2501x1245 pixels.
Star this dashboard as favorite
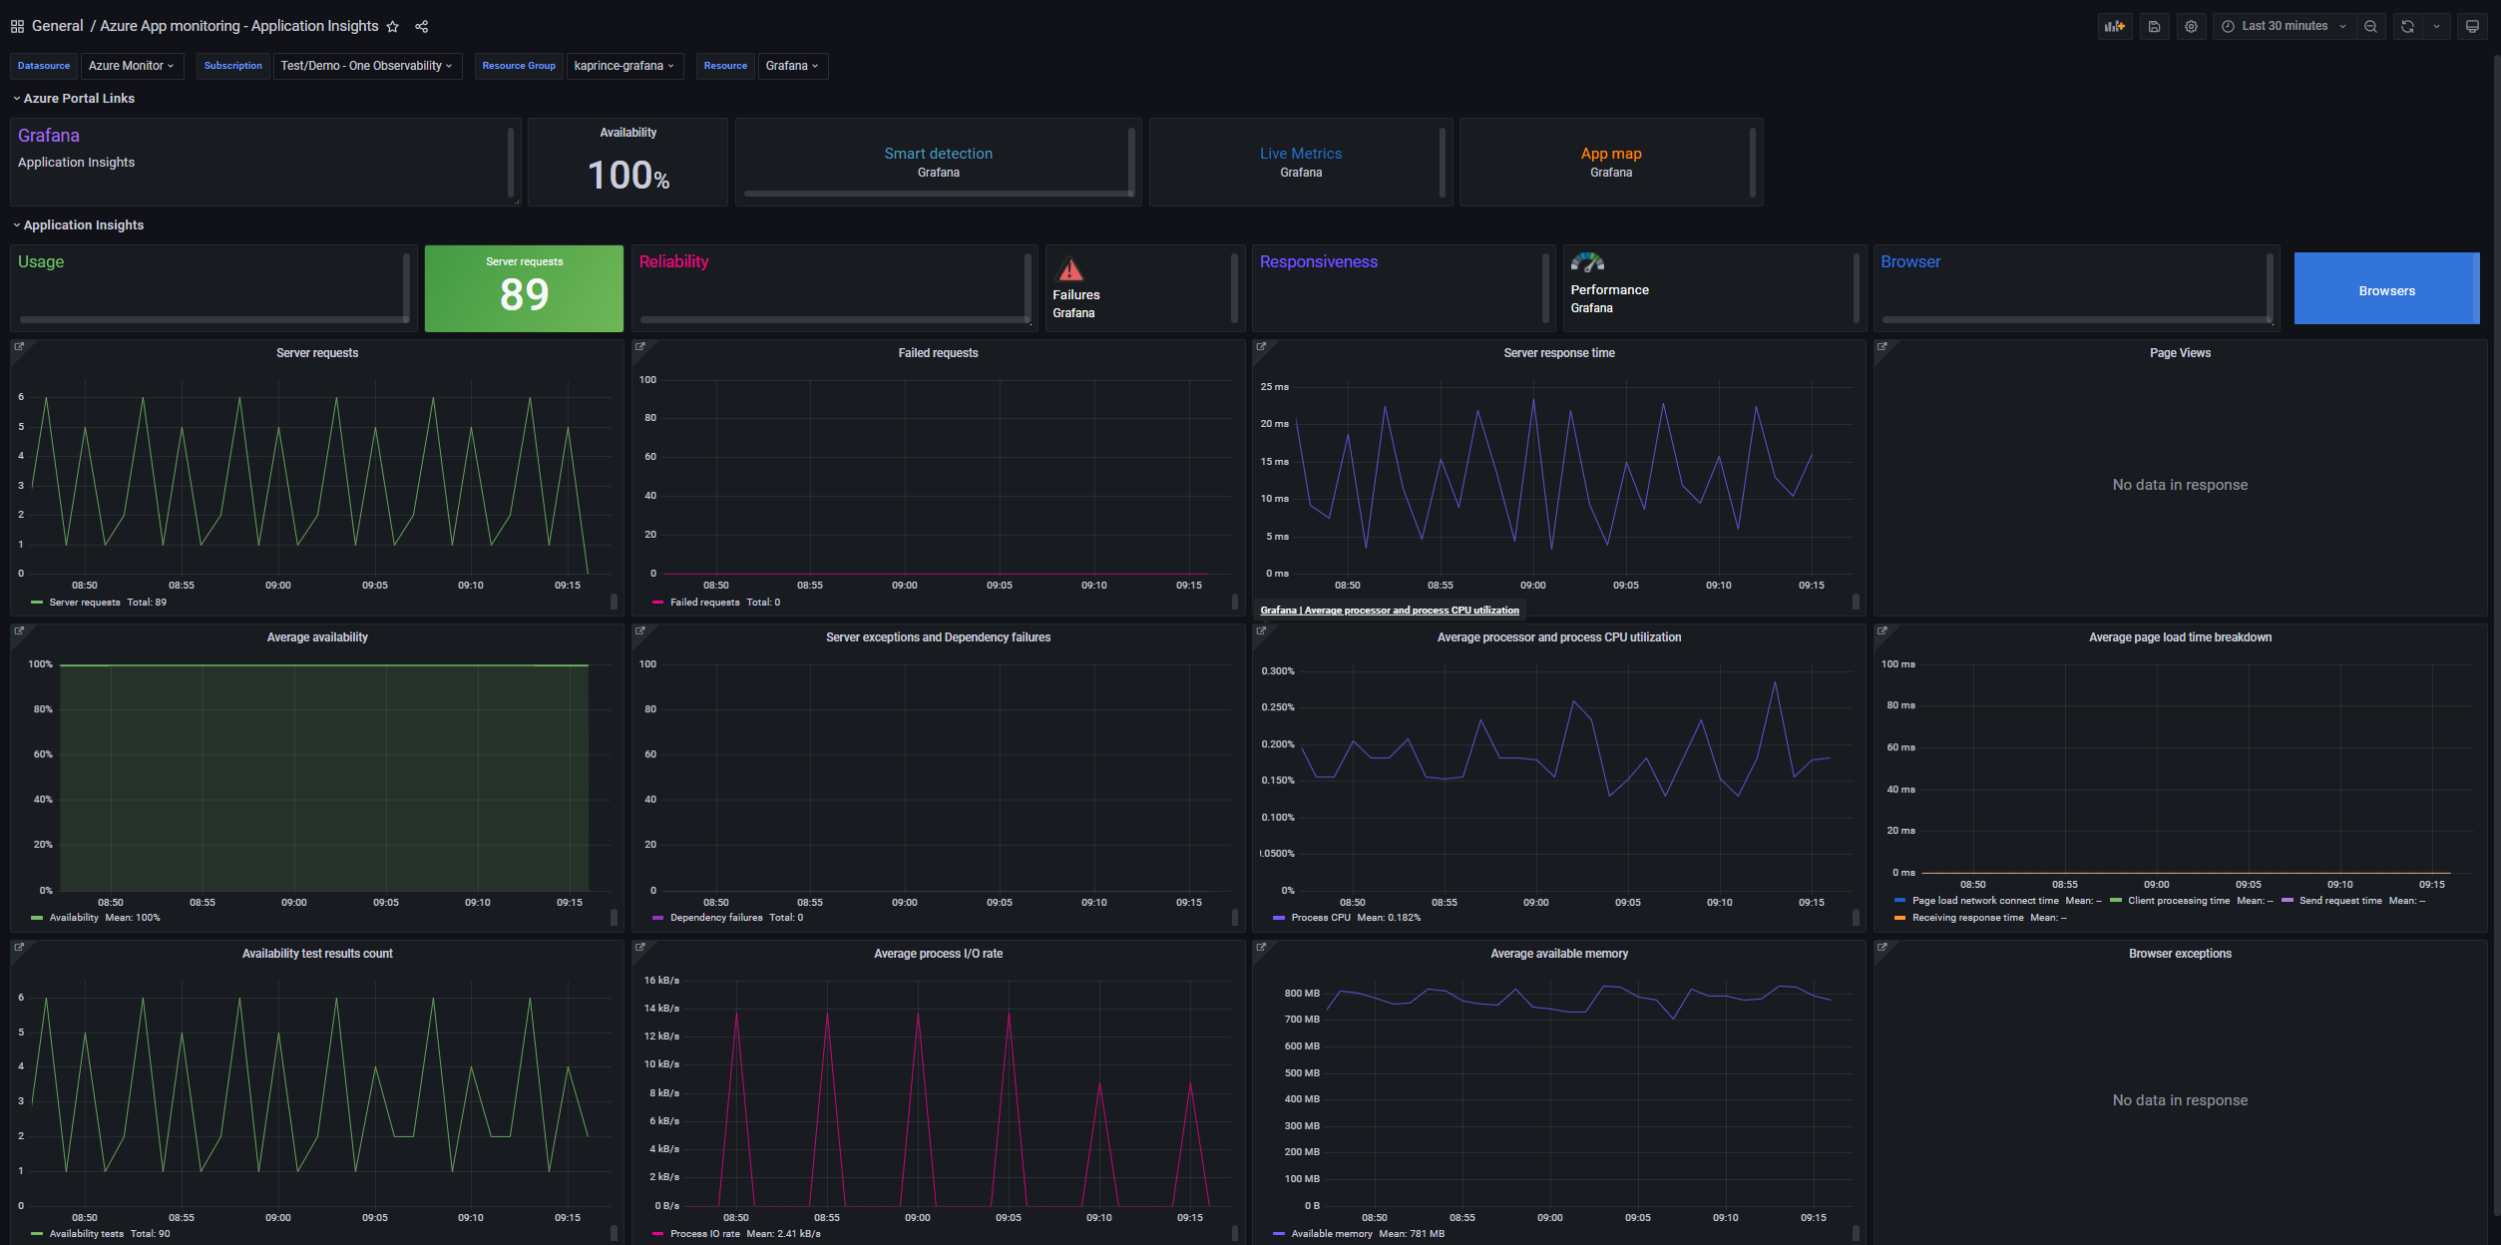[x=393, y=27]
